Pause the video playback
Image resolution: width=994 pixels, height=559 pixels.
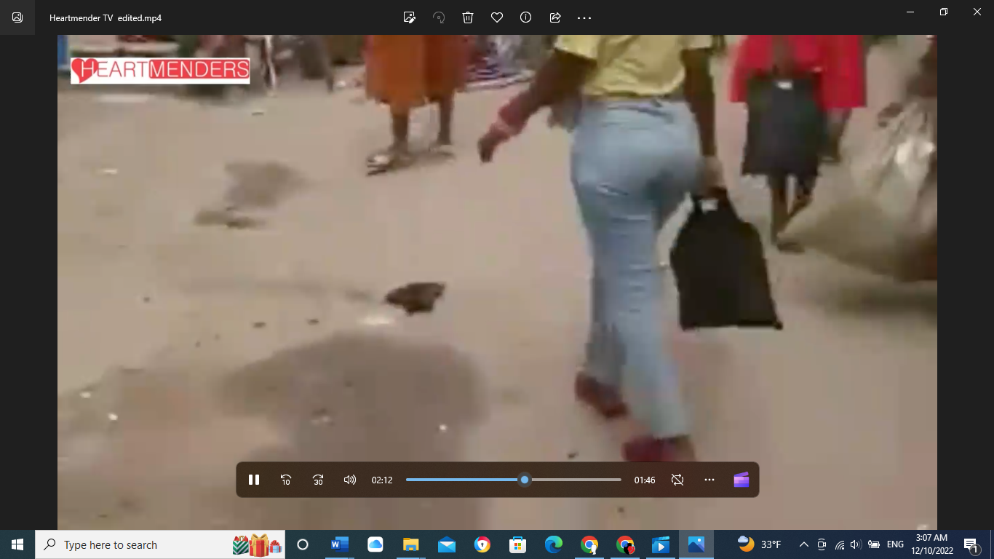tap(254, 480)
